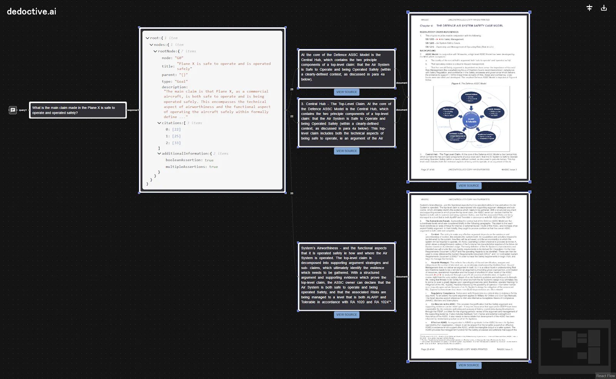Collapse the citations array
Screen dimensions: 616x379
click(x=159, y=123)
